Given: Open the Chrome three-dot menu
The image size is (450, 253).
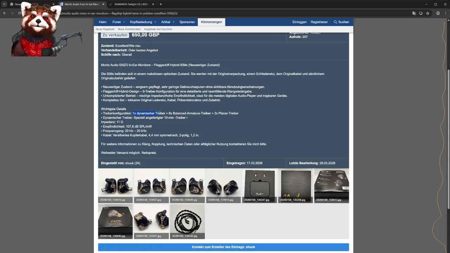Looking at the screenshot, I should pyautogui.click(x=445, y=13).
